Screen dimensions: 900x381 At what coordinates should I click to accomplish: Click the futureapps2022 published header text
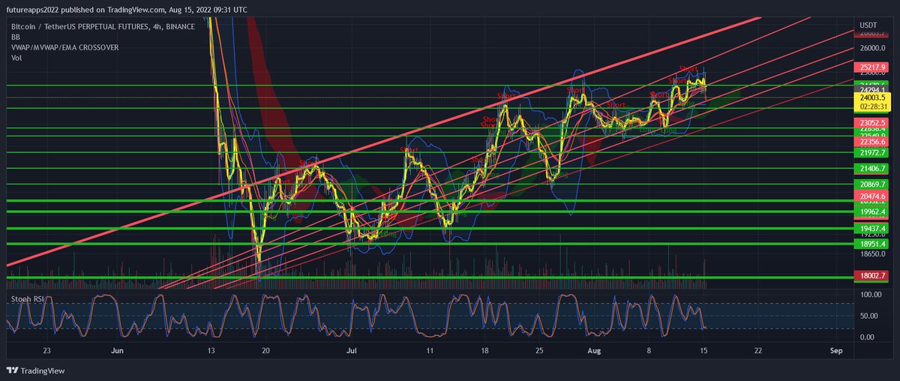click(x=128, y=10)
